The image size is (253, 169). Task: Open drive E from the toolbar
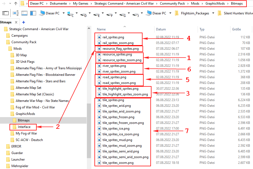pos(97,14)
